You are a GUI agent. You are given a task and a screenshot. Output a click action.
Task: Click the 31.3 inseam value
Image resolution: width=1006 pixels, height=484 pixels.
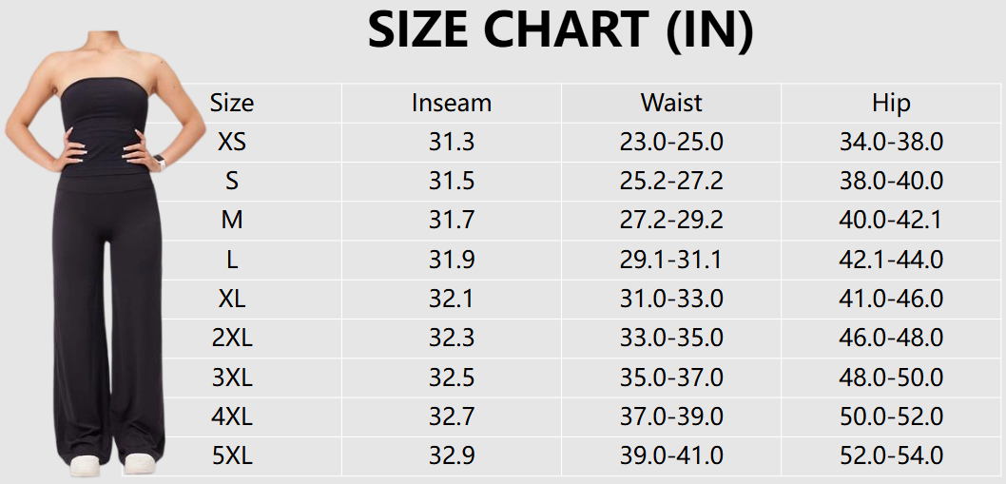click(x=452, y=143)
